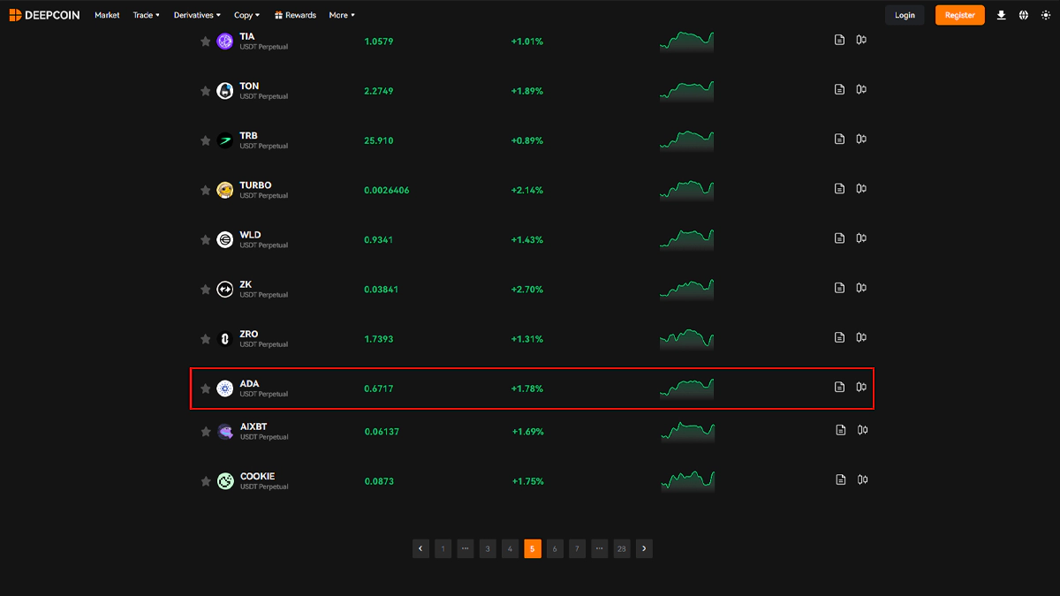This screenshot has height=596, width=1060.
Task: Expand the Derivatives dropdown menu
Action: [x=197, y=15]
